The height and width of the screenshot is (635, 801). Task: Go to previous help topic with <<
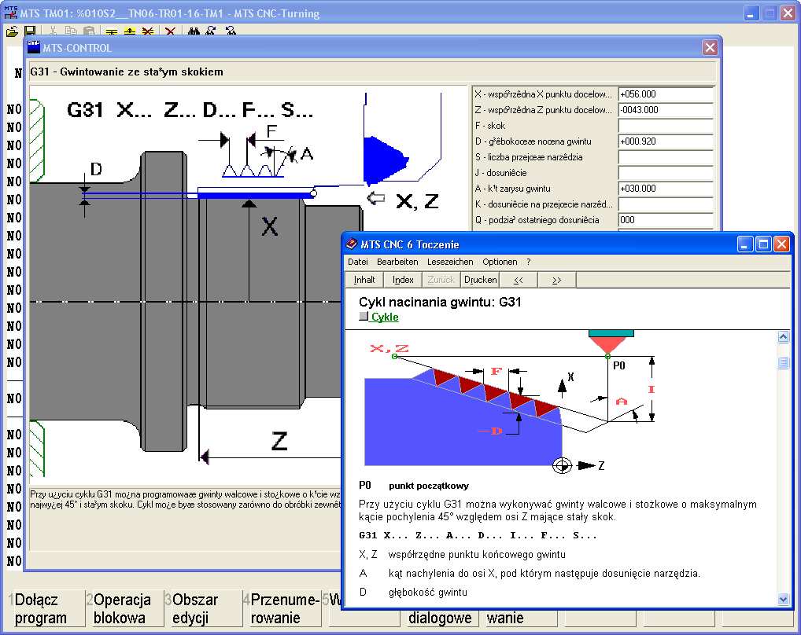[x=519, y=280]
